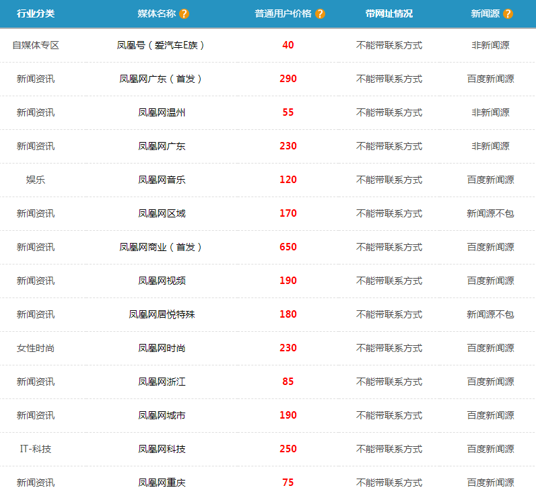This screenshot has height=494, width=536.
Task: Click 非新闻源 in the 凤凰网温州 row
Action: [x=490, y=112]
